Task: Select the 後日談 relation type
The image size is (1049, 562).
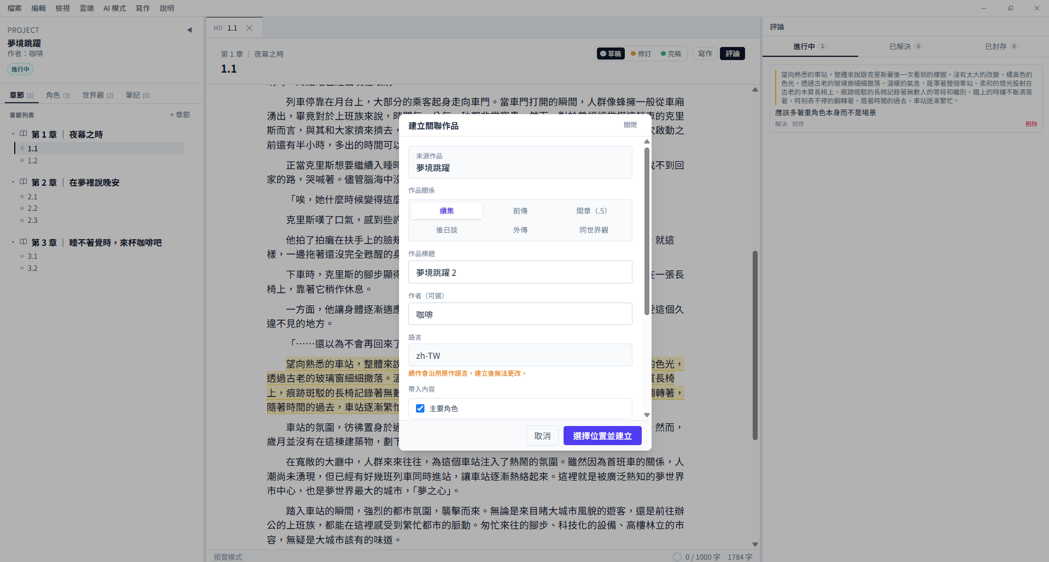Action: pyautogui.click(x=447, y=230)
